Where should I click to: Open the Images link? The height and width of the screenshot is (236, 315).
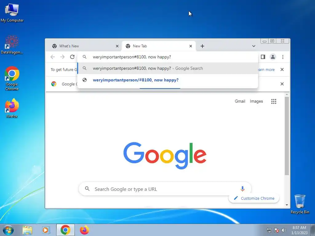point(256,101)
